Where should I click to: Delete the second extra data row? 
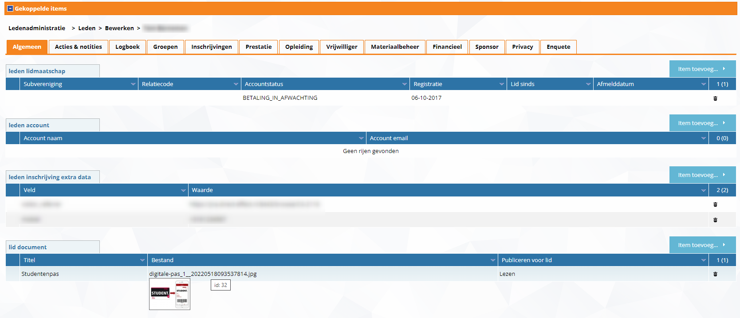715,220
